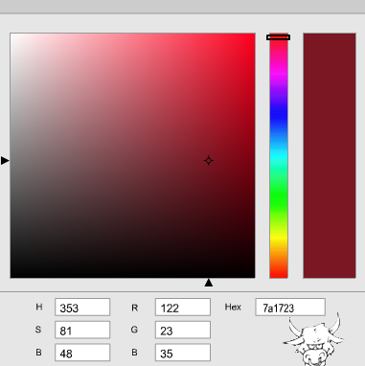Pick pure red at color field top-right corner
Screen dimensions: 365x366
click(x=253, y=34)
